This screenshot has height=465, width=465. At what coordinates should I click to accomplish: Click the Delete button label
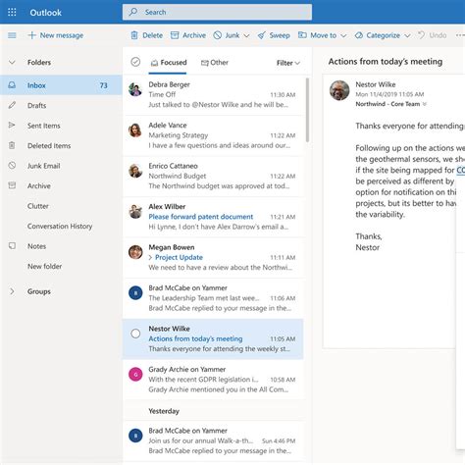[153, 35]
